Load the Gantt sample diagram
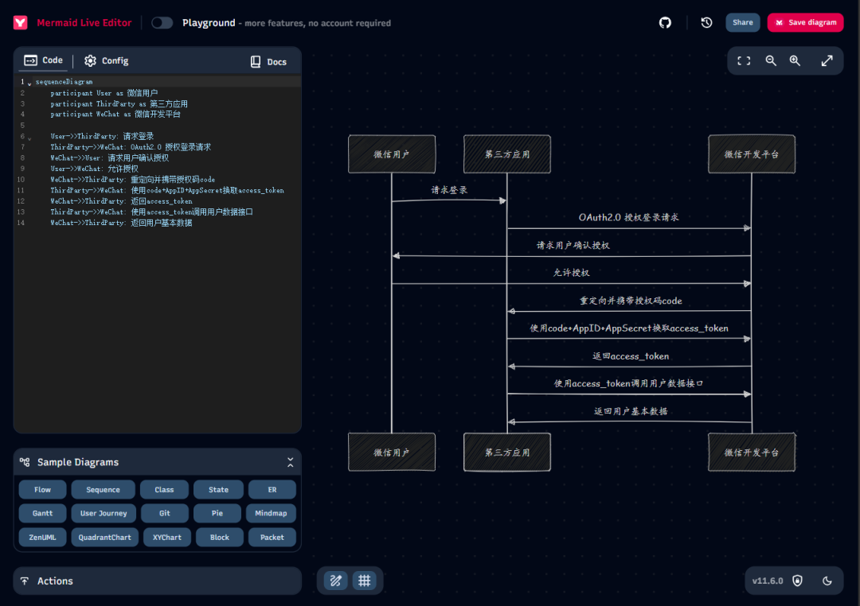The height and width of the screenshot is (606, 860). pos(43,514)
